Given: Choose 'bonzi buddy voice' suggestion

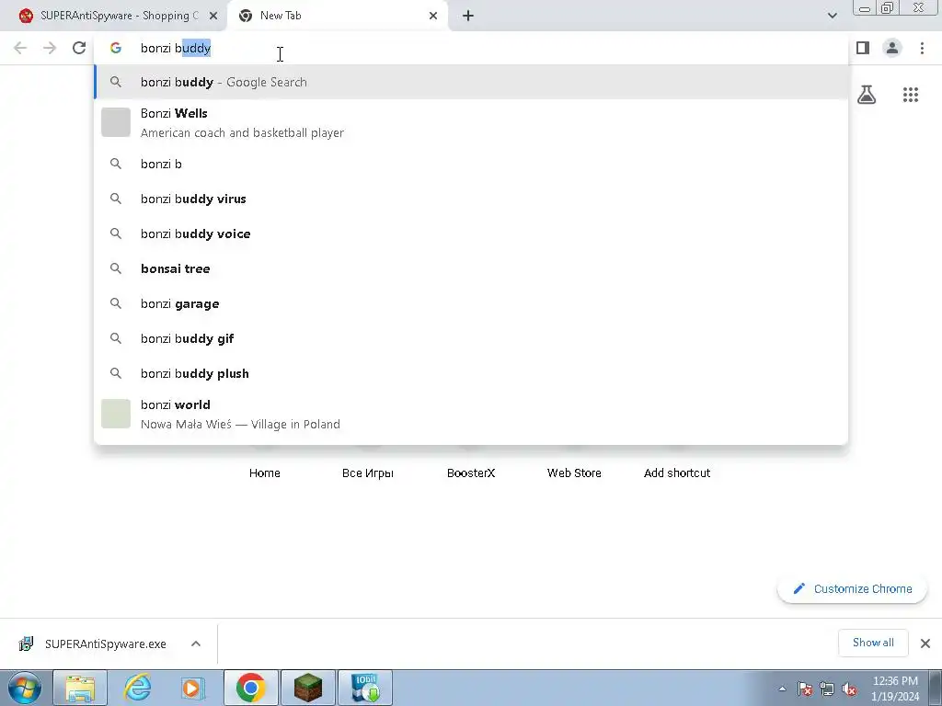Looking at the screenshot, I should 472,233.
